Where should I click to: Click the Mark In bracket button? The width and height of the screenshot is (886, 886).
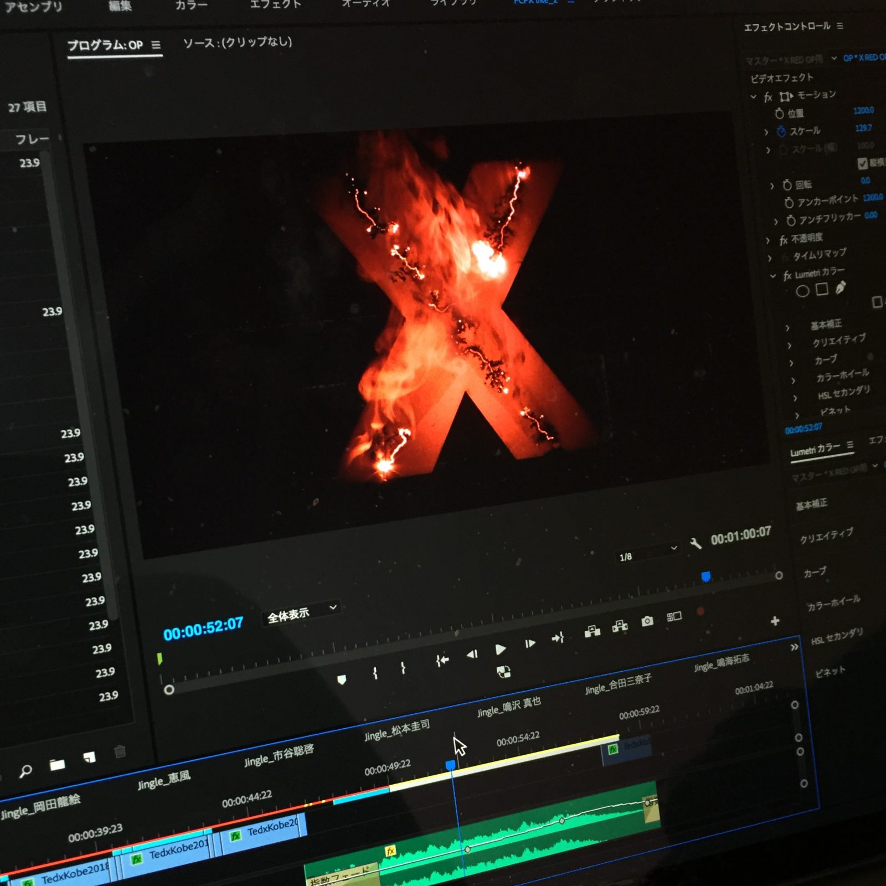point(375,673)
